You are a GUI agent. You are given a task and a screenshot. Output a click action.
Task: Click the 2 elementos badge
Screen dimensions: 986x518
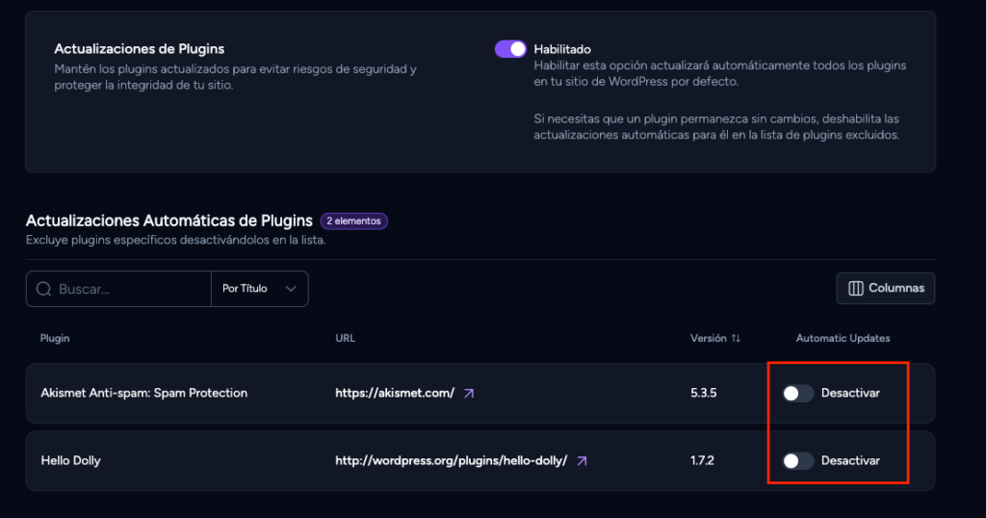pos(354,221)
